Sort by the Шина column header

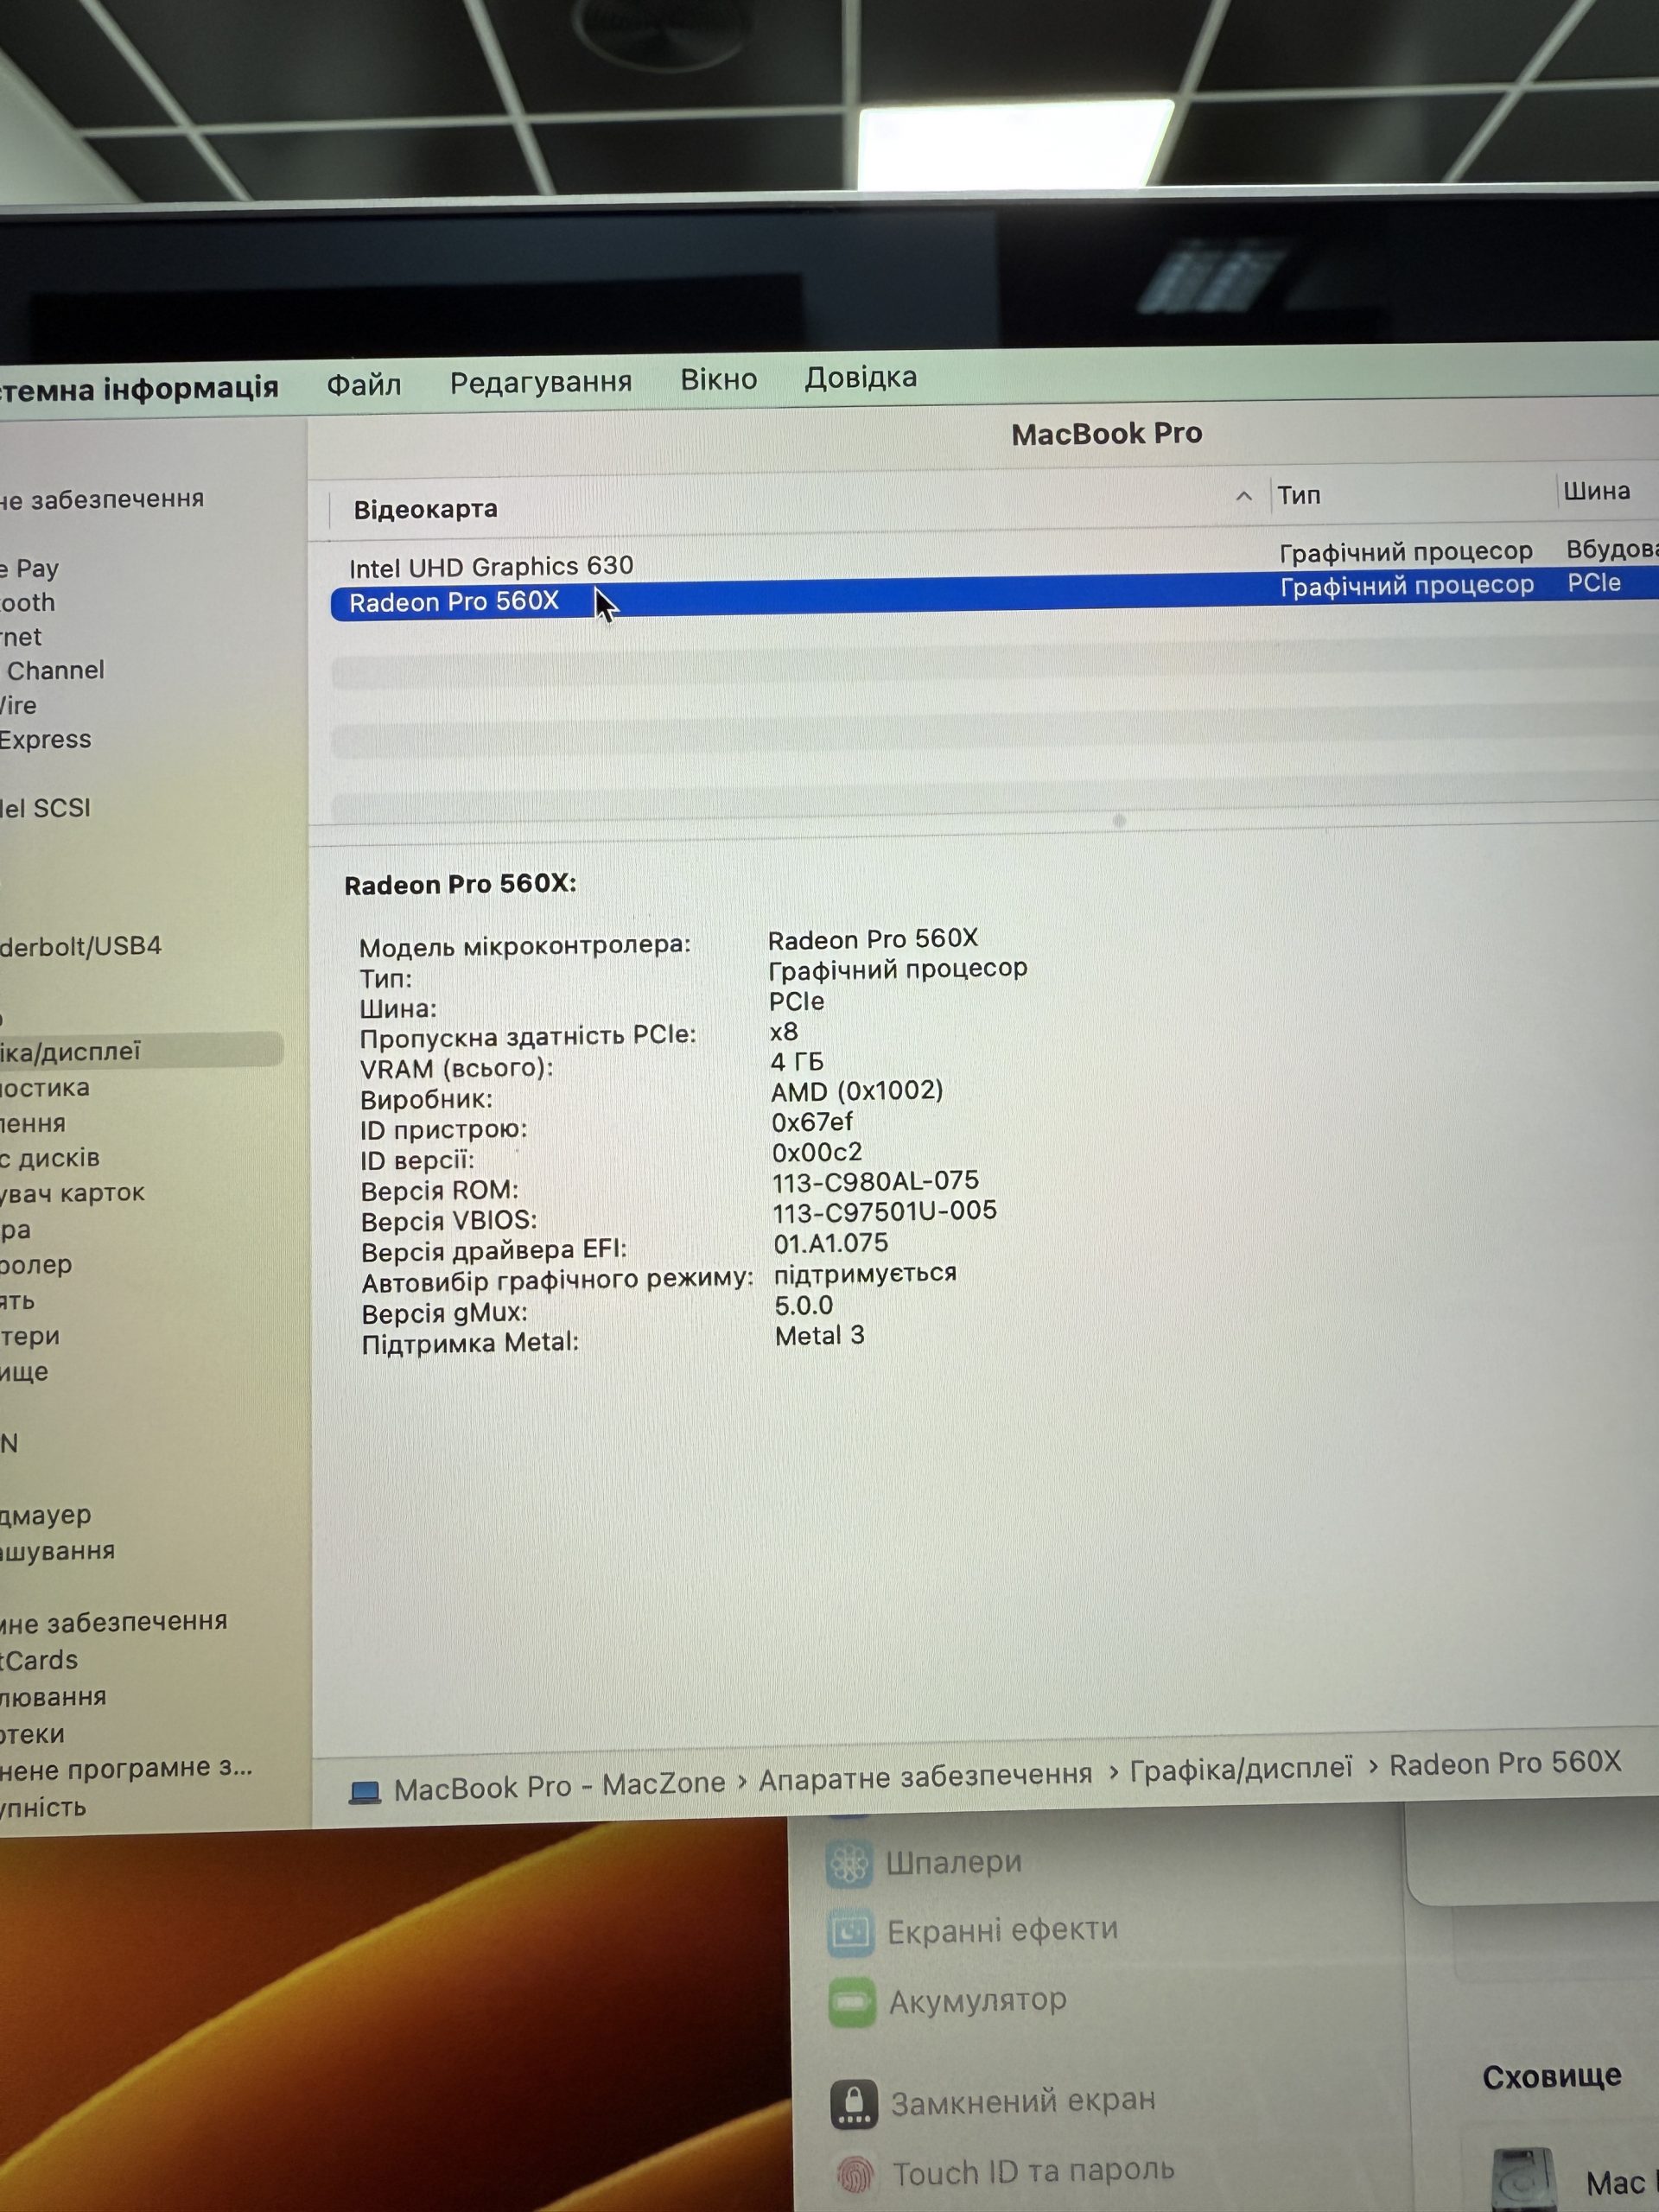1597,491
